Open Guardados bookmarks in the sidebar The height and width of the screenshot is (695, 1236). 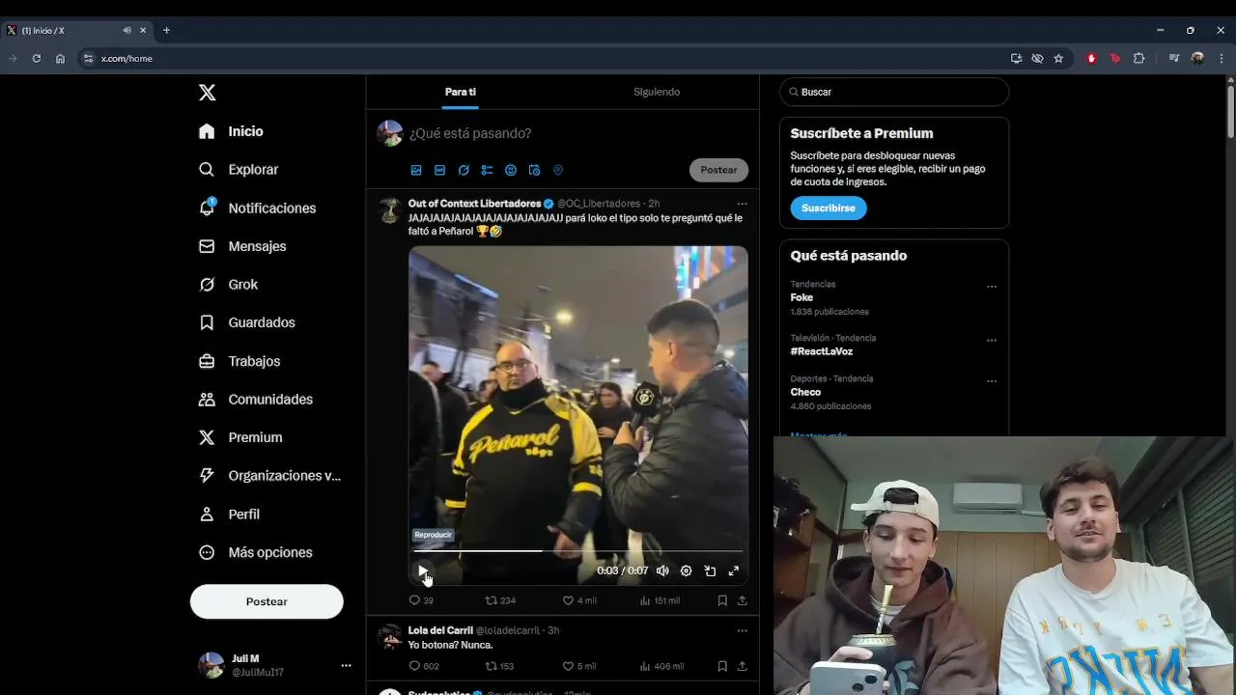click(x=247, y=322)
